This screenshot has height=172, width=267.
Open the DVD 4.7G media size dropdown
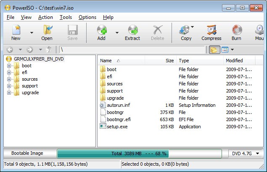pyautogui.click(x=246, y=153)
